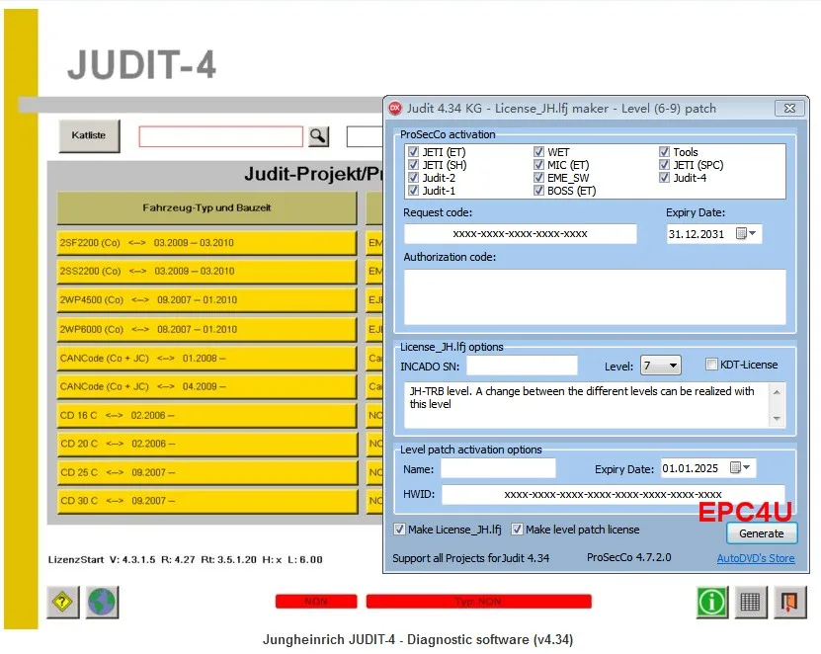
Task: Click the Katliste button
Action: pos(89,135)
